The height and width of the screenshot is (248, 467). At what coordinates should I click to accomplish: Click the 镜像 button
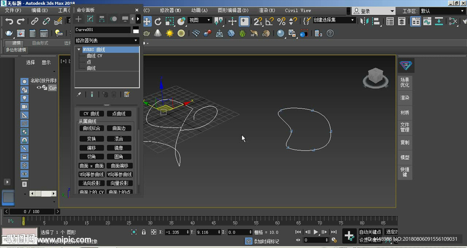click(x=119, y=147)
